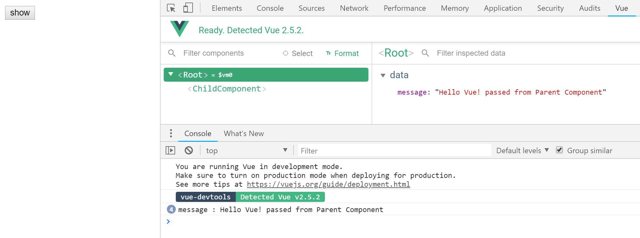Screen dimensions: 640x238
Task: Click the Select component button
Action: (298, 53)
